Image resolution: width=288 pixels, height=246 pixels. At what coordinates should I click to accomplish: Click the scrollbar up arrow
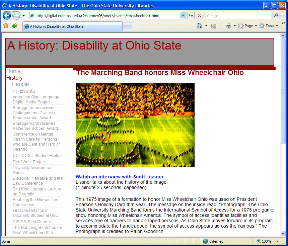click(283, 35)
